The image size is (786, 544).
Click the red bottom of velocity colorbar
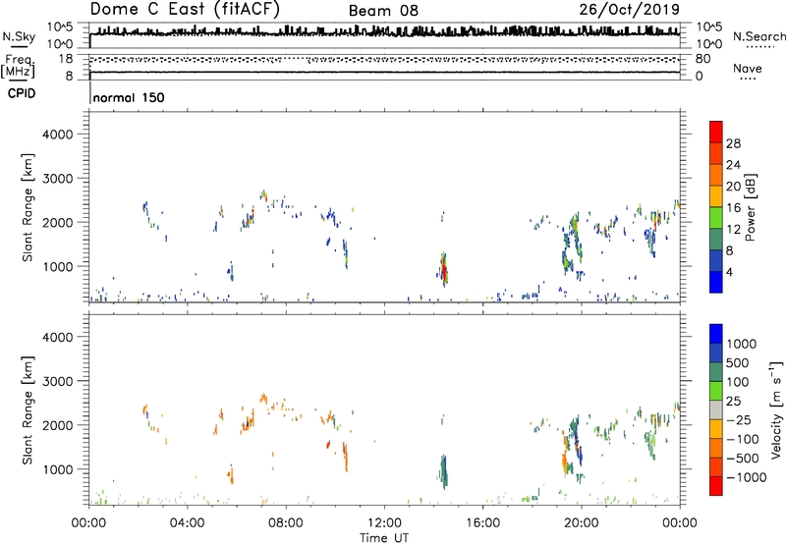[716, 486]
